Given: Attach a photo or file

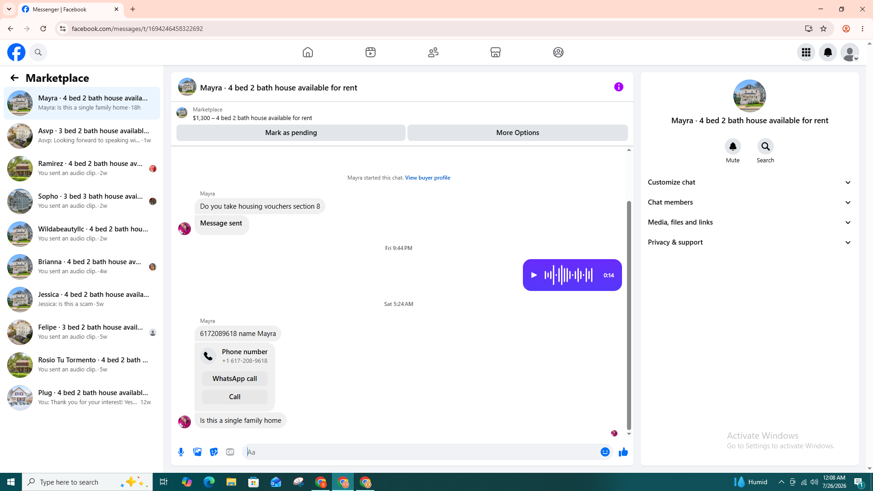Looking at the screenshot, I should point(197,452).
